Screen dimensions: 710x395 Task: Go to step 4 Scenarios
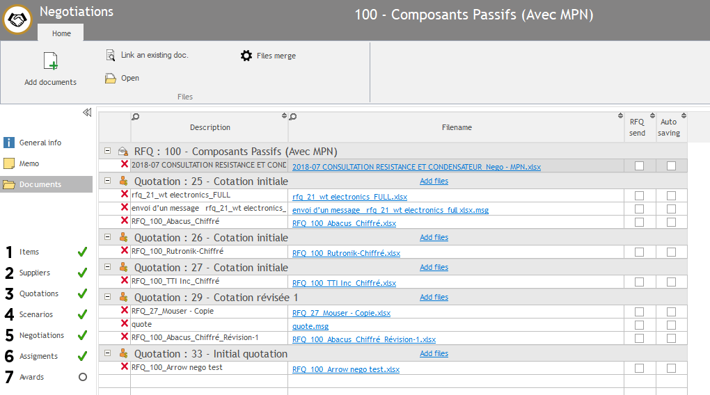pos(35,314)
